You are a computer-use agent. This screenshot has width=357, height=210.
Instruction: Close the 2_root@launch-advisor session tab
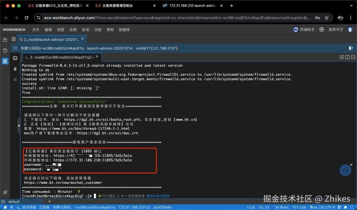pos(83,39)
